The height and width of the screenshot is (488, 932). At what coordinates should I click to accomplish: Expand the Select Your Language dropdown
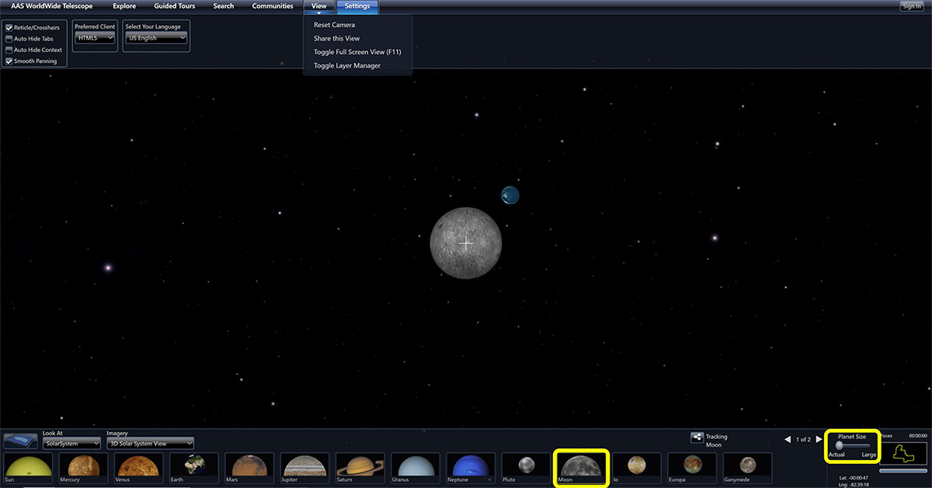tap(157, 38)
